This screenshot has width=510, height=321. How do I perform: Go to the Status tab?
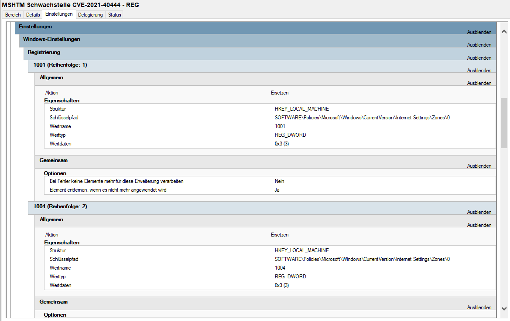(115, 15)
